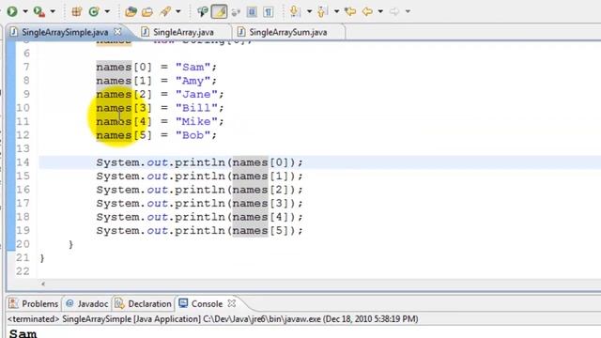Click the New Java Package icon
Image resolution: width=601 pixels, height=338 pixels.
77,11
